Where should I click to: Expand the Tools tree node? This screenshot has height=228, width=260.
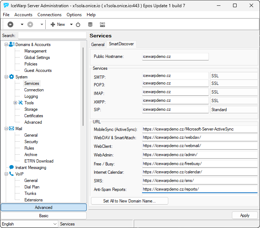tap(15, 102)
